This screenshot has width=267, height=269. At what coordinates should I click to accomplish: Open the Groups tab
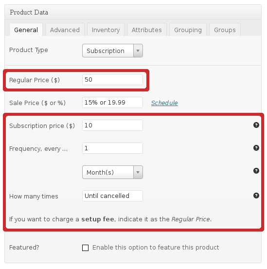pyautogui.click(x=225, y=30)
